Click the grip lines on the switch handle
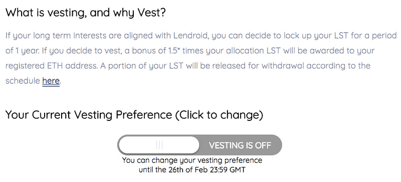Image resolution: width=401 pixels, height=182 pixels. (x=159, y=145)
